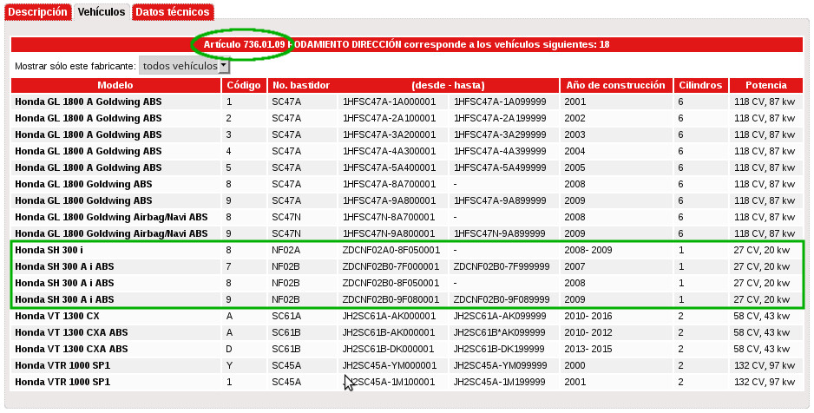Click the Modelo column header
The width and height of the screenshot is (814, 413).
(x=115, y=85)
